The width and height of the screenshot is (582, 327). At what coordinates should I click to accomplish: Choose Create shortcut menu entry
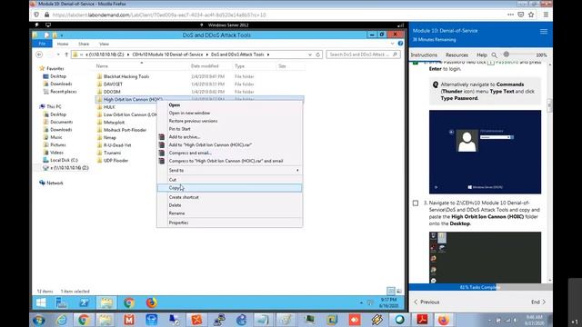pyautogui.click(x=229, y=197)
